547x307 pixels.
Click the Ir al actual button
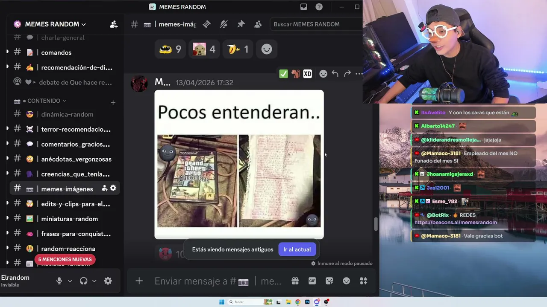coord(297,249)
